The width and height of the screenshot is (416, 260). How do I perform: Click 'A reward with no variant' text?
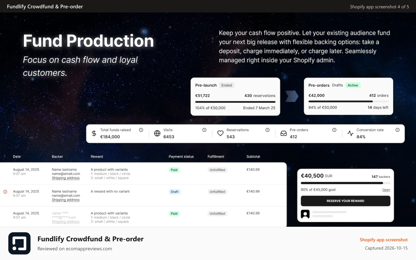coord(110,191)
